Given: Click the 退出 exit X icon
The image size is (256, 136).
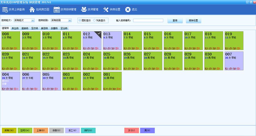Looking at the screenshot, I should [x=128, y=10].
